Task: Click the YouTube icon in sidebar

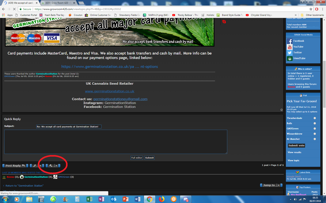Action: coord(290,47)
